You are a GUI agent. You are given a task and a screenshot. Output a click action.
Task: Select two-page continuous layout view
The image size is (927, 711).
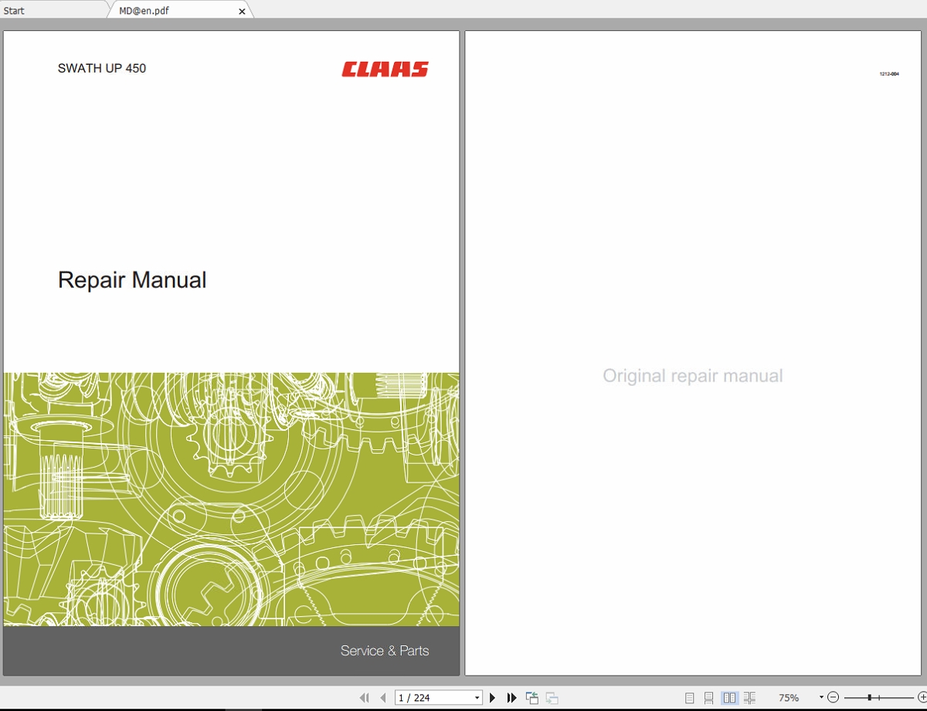(x=750, y=697)
